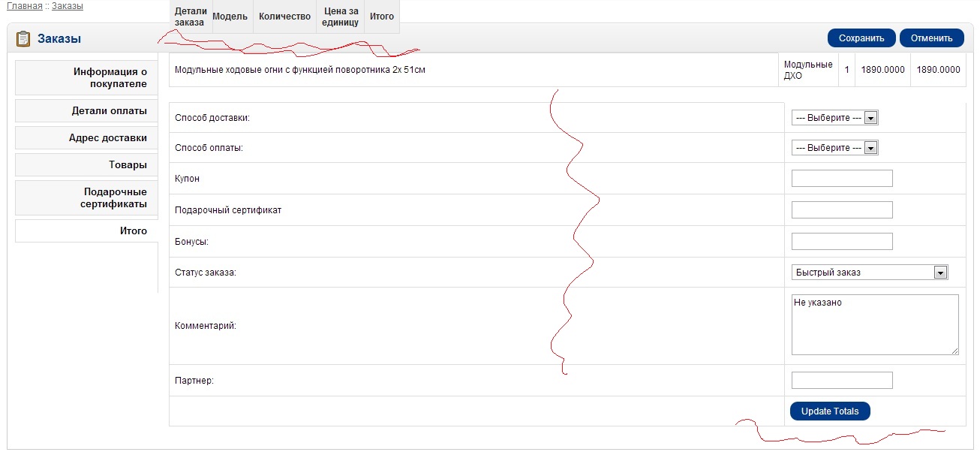Cancel editing with Отменить button

(x=931, y=38)
